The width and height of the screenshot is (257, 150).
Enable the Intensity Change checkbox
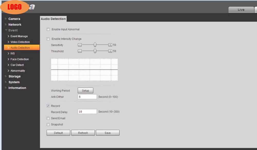click(x=48, y=39)
